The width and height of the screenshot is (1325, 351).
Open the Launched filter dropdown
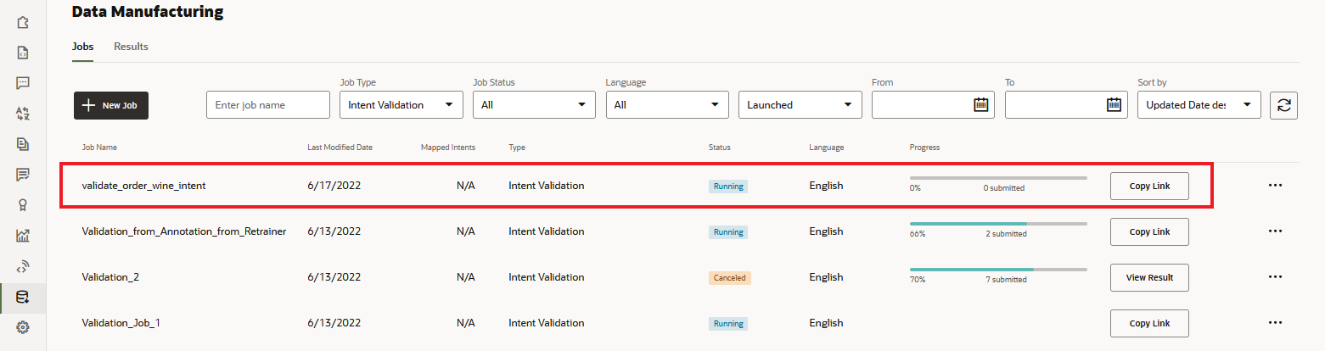(800, 105)
